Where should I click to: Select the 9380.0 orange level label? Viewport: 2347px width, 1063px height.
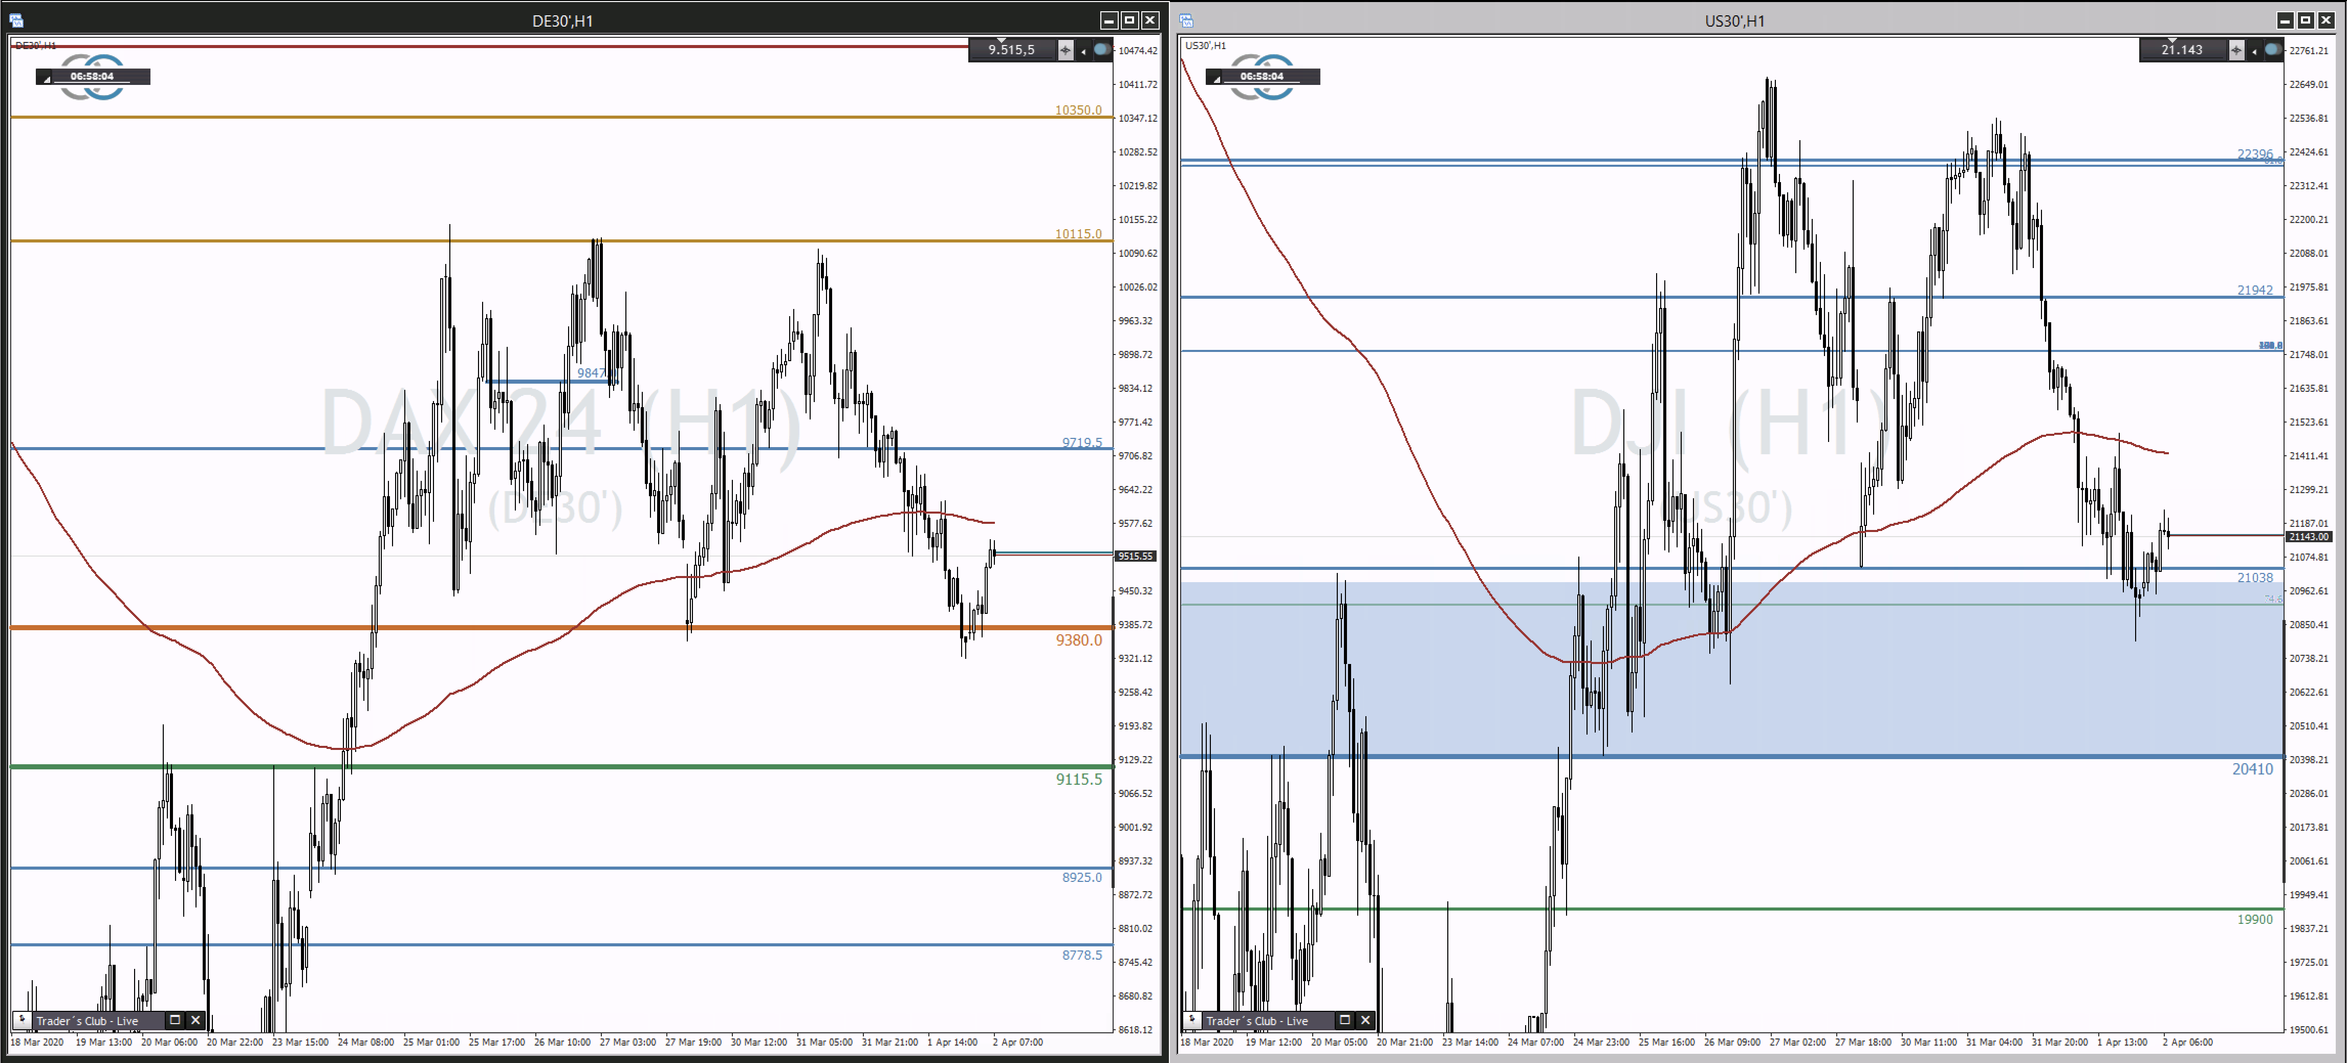pyautogui.click(x=1079, y=640)
